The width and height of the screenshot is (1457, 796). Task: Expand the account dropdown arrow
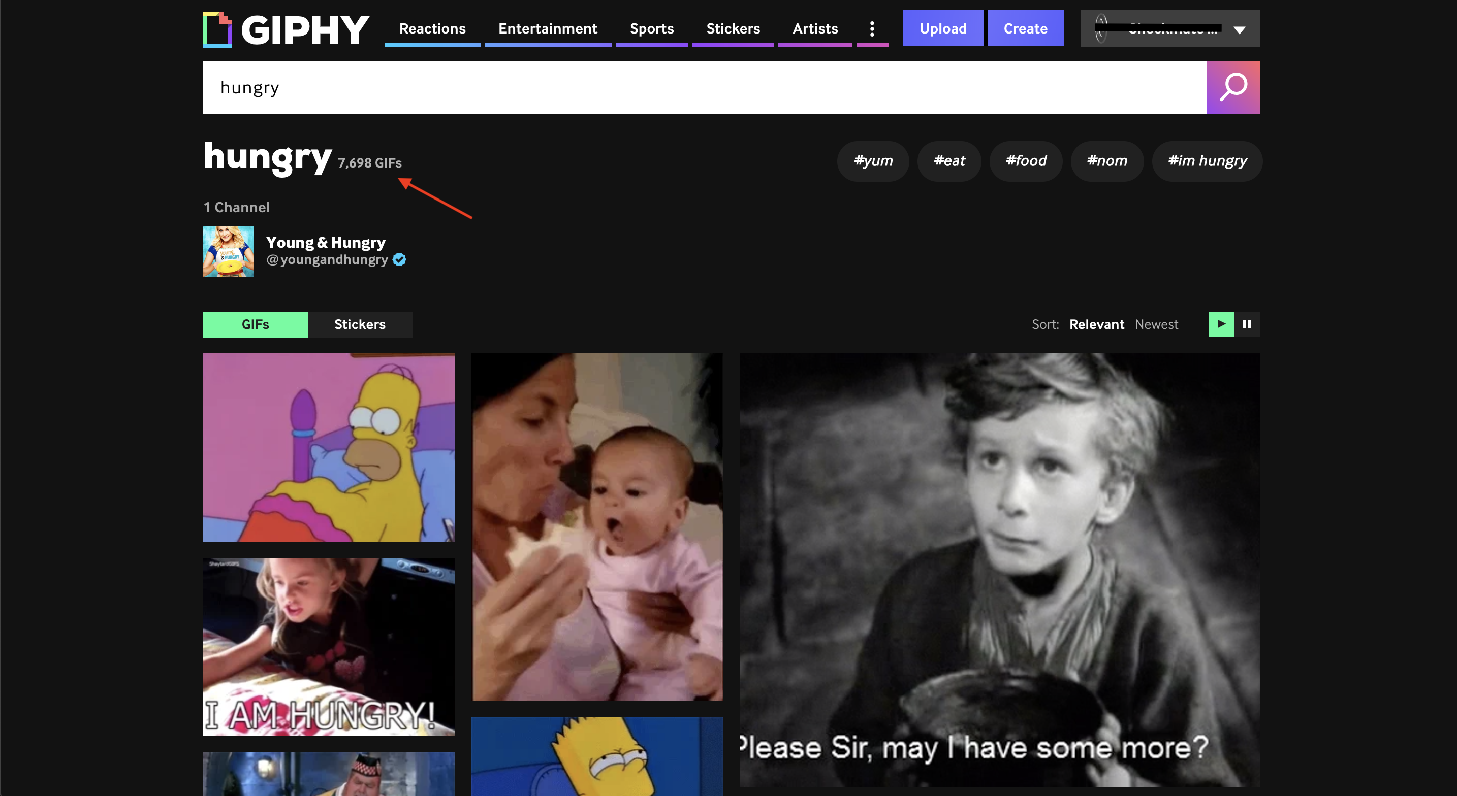click(1239, 29)
